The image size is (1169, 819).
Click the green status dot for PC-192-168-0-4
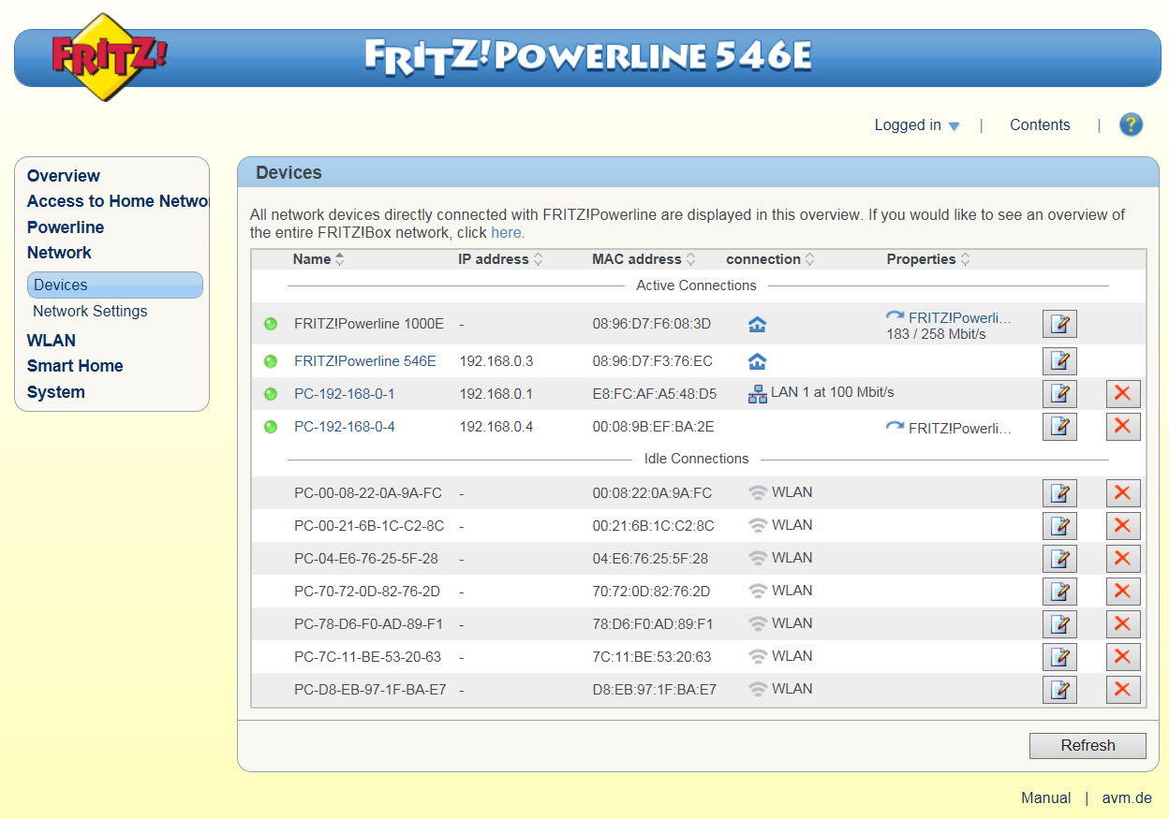coord(271,427)
